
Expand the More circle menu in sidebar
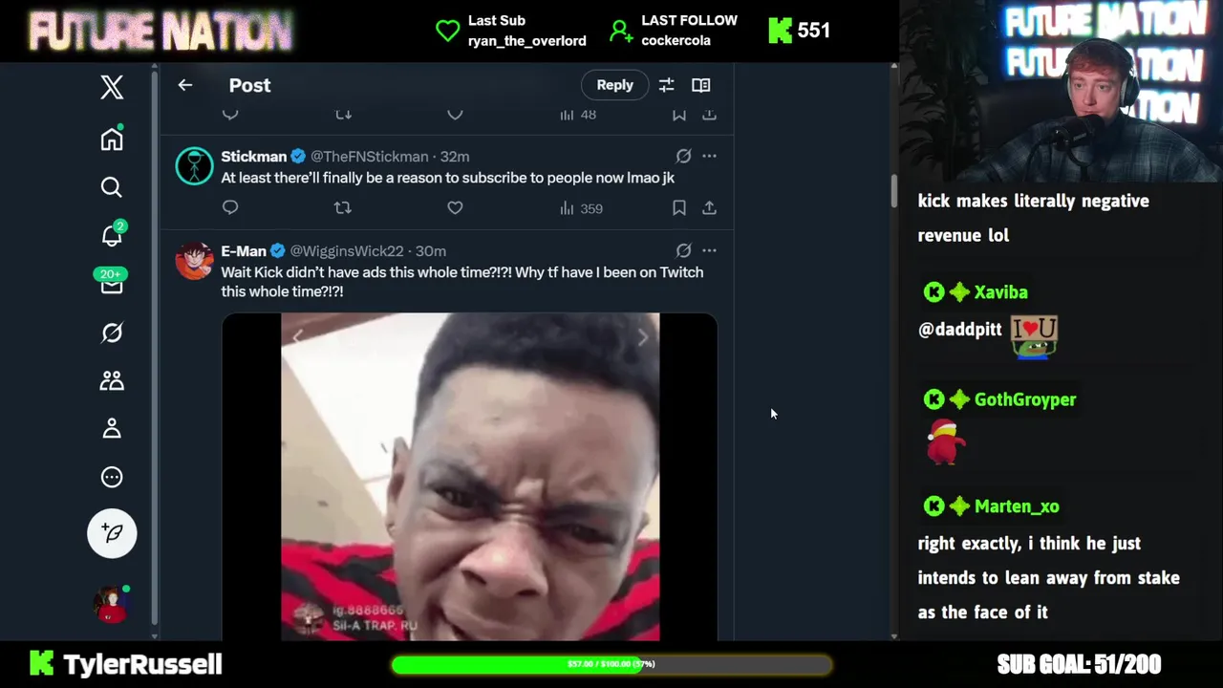point(112,477)
